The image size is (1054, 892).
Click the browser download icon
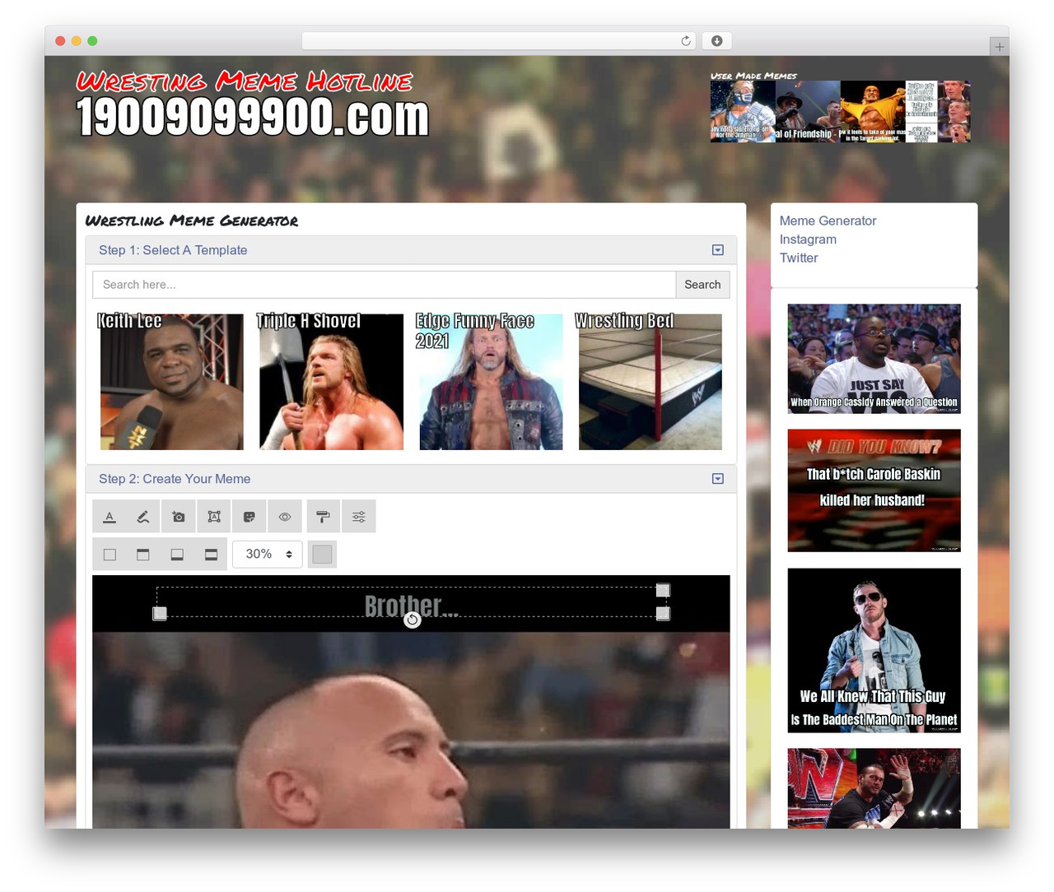pyautogui.click(x=717, y=41)
